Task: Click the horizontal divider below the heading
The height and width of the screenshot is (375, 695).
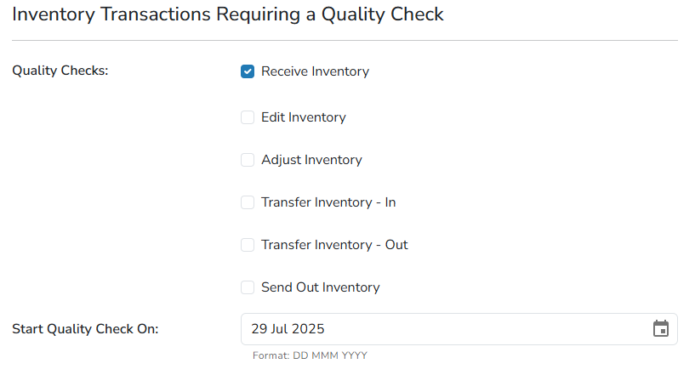Action: tap(345, 40)
